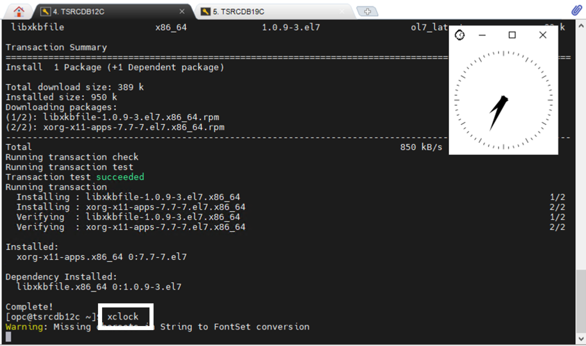Click the green 'succeeded' text

pyautogui.click(x=120, y=177)
